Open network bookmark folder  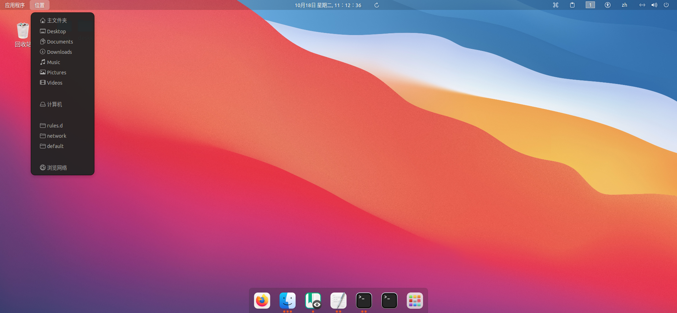tap(63, 136)
